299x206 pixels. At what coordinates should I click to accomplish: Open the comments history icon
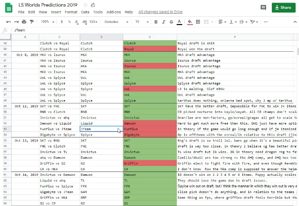[x=263, y=8]
